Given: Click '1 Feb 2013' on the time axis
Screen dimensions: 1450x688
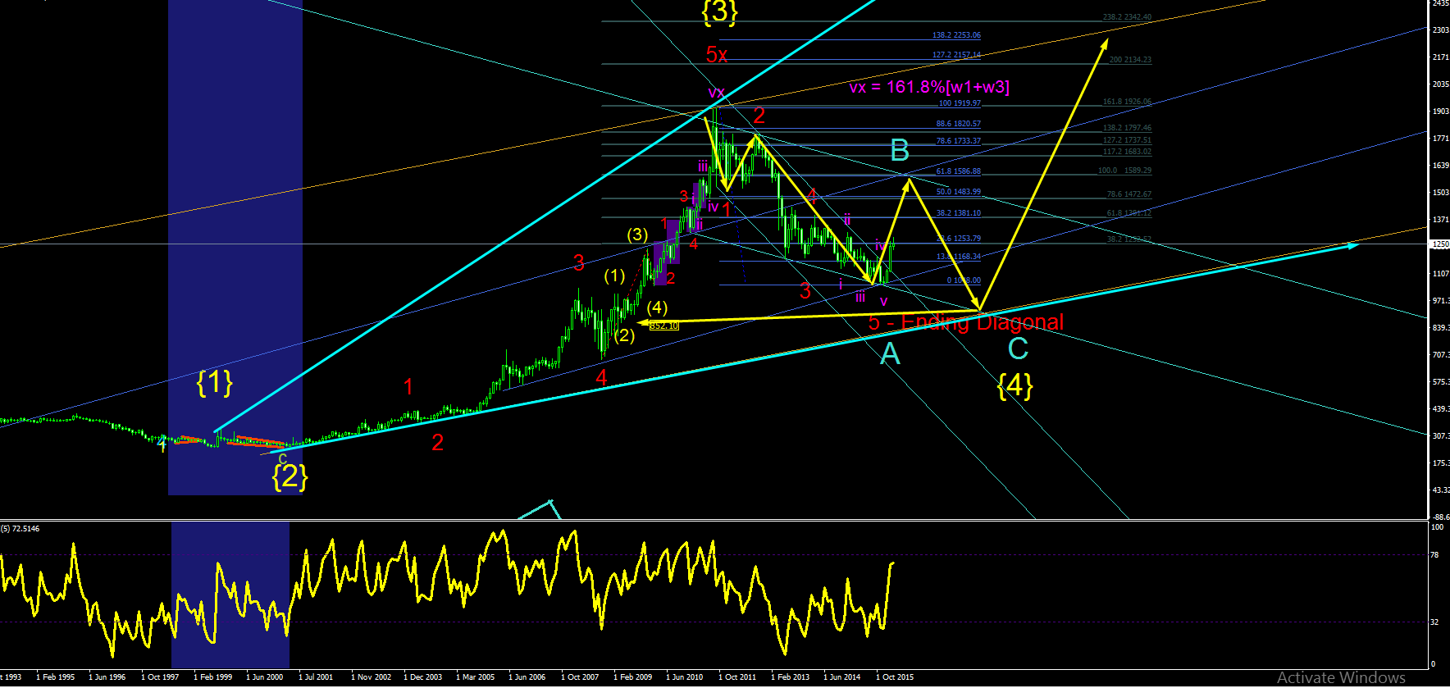Looking at the screenshot, I should tap(791, 677).
